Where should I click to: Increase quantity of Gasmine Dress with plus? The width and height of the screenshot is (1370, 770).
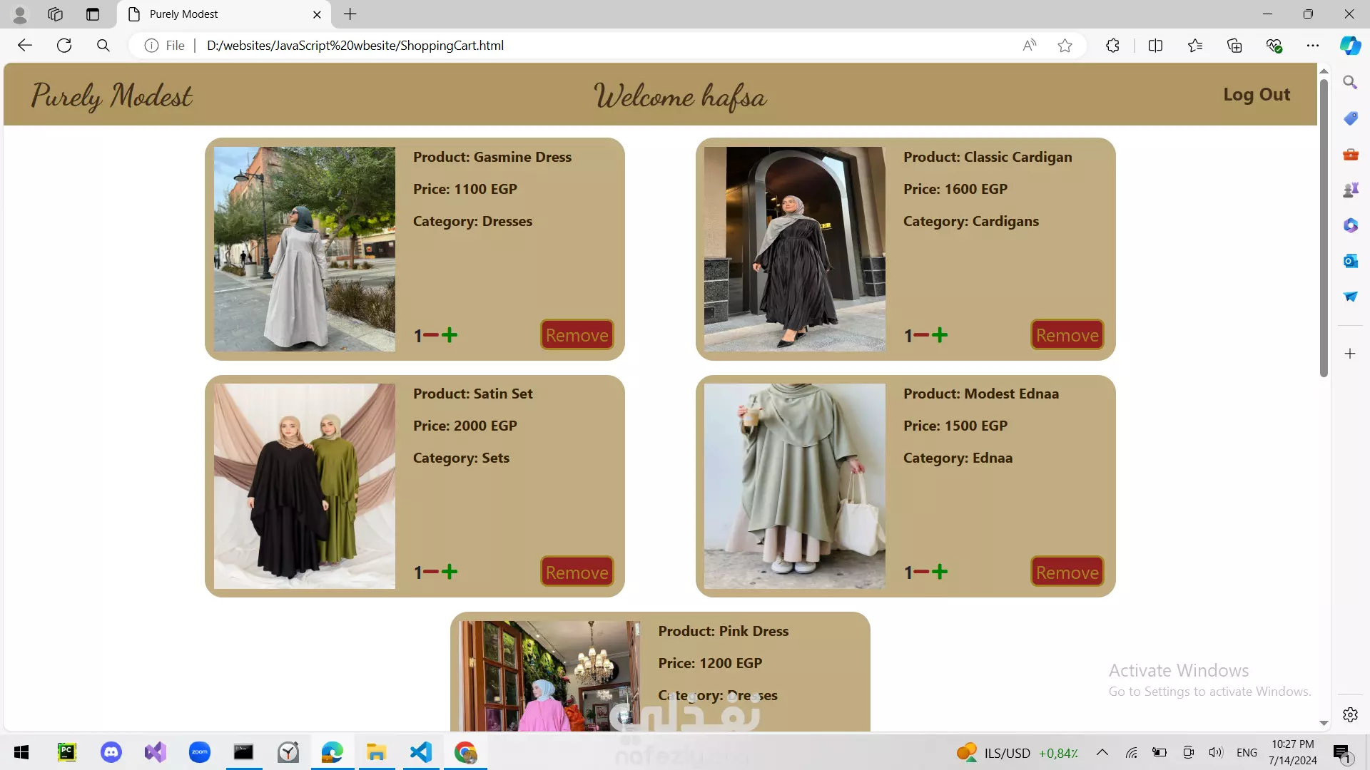(450, 335)
